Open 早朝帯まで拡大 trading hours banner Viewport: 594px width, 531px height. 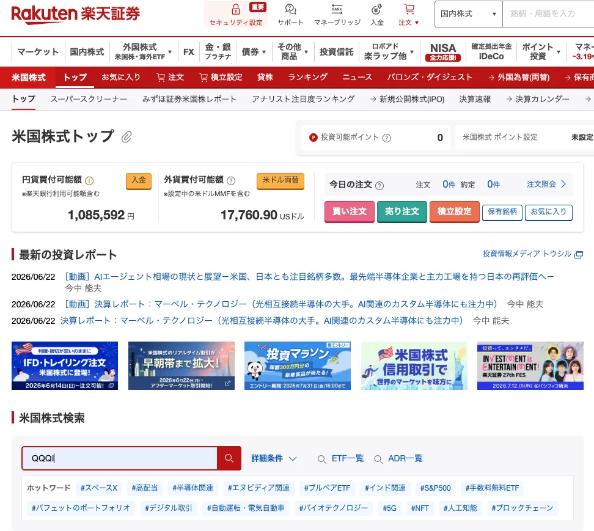coord(181,366)
